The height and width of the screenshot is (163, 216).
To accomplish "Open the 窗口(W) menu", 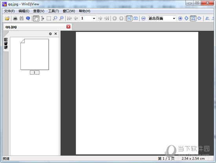I will point(69,11).
